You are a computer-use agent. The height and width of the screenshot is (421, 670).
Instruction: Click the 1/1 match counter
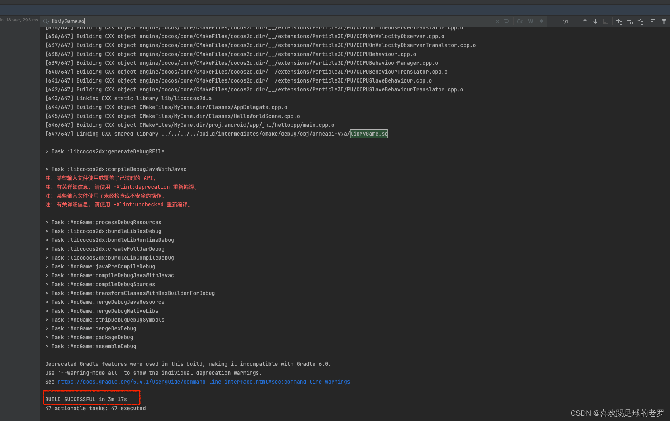pos(565,22)
